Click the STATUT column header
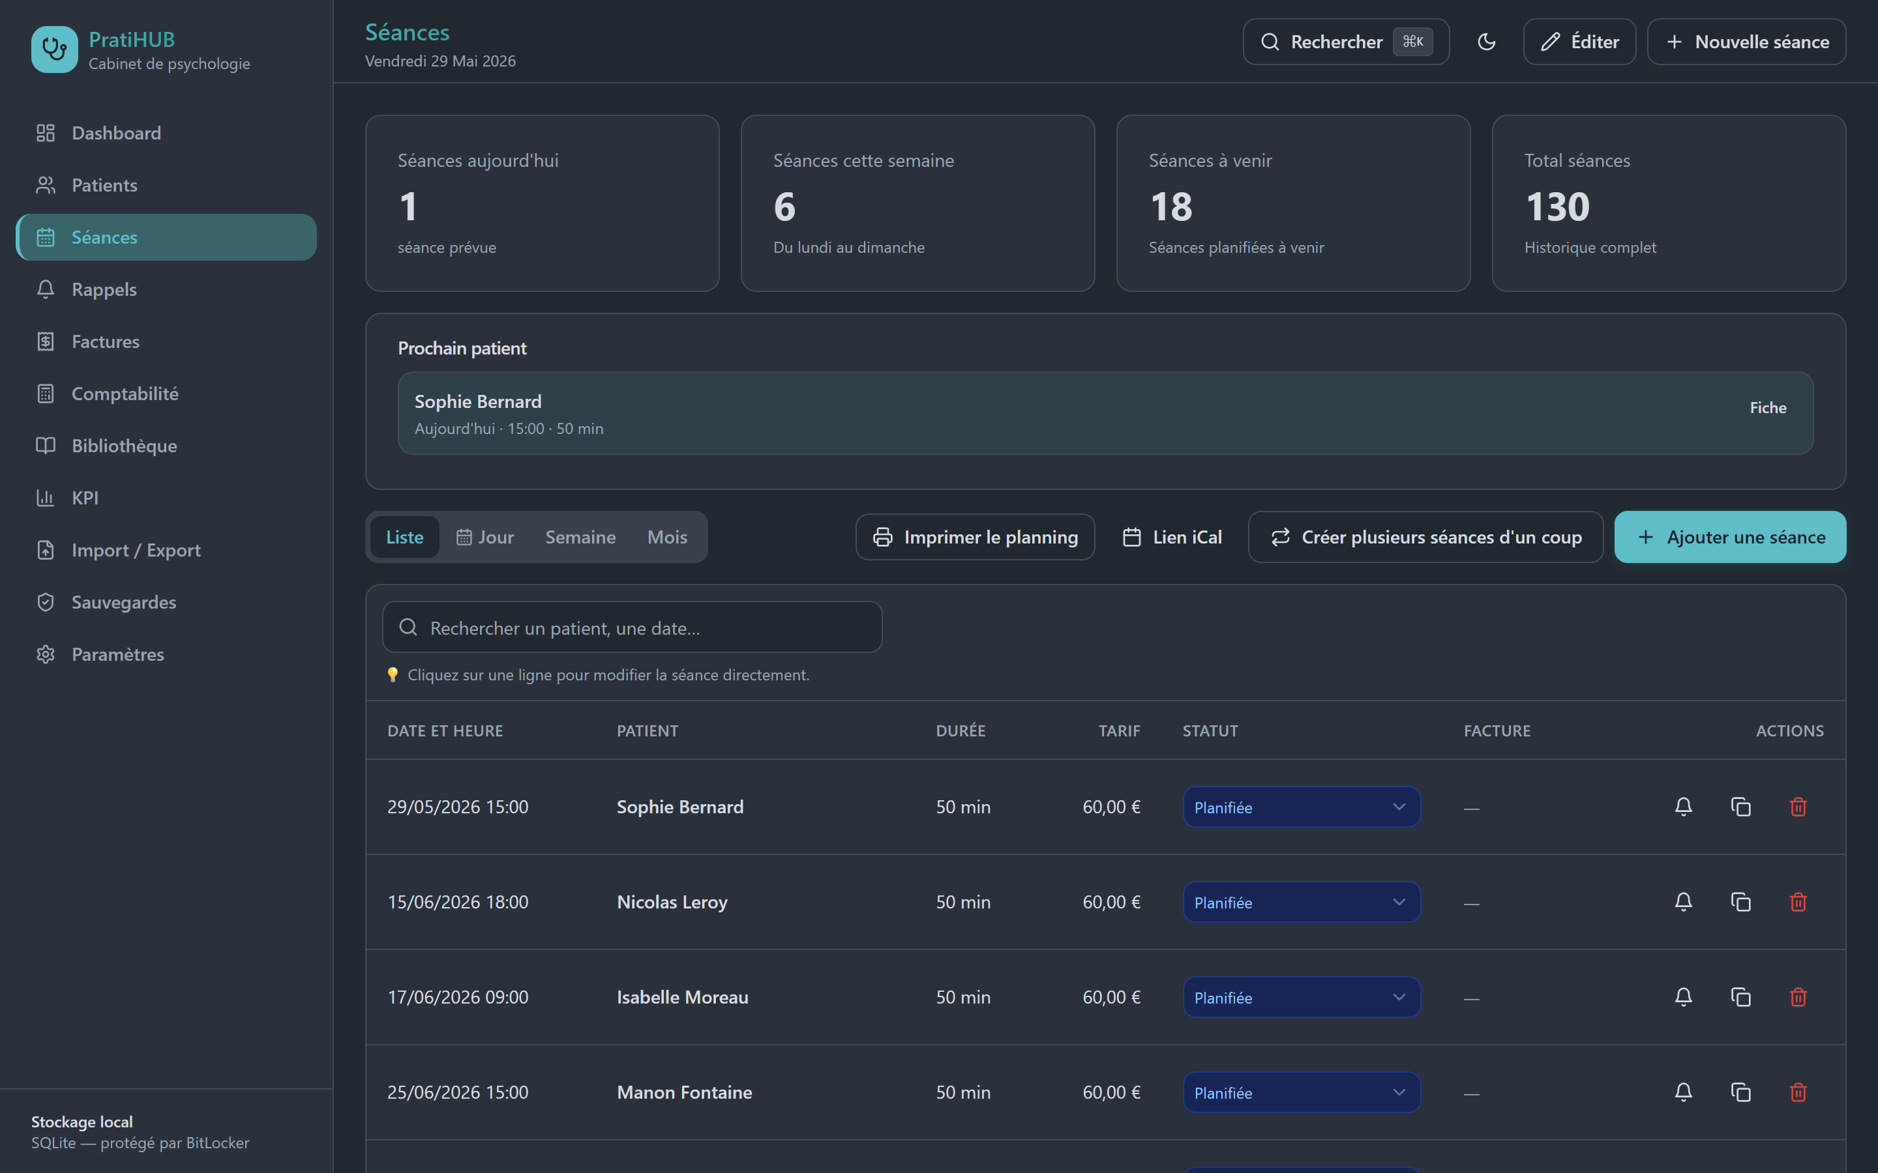The width and height of the screenshot is (1878, 1173). pyautogui.click(x=1210, y=731)
